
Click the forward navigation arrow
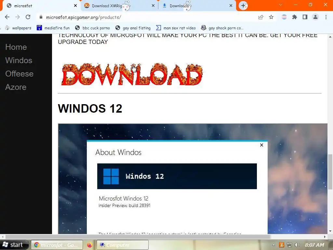pos(18,17)
